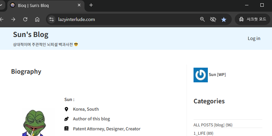Close the Blog | Sun's Blog tab
The image size is (272, 136).
(79, 5)
